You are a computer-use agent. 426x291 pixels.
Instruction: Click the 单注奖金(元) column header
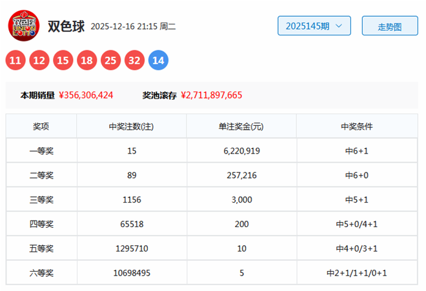pyautogui.click(x=241, y=126)
